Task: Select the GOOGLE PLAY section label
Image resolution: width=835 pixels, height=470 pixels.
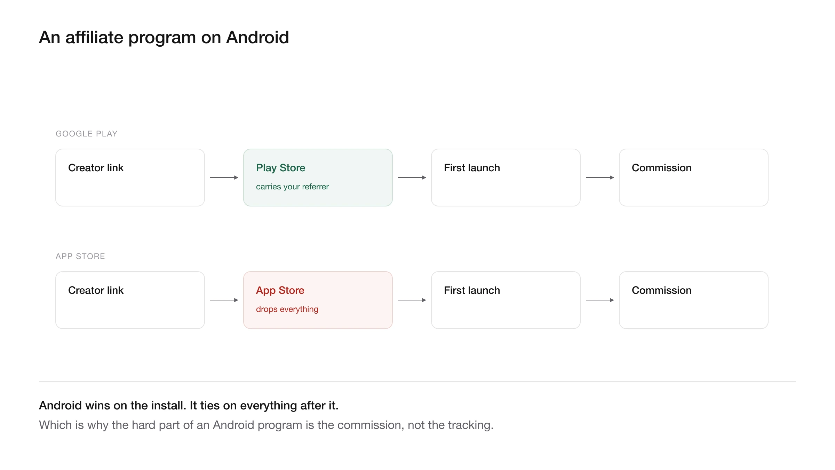Action: click(87, 134)
